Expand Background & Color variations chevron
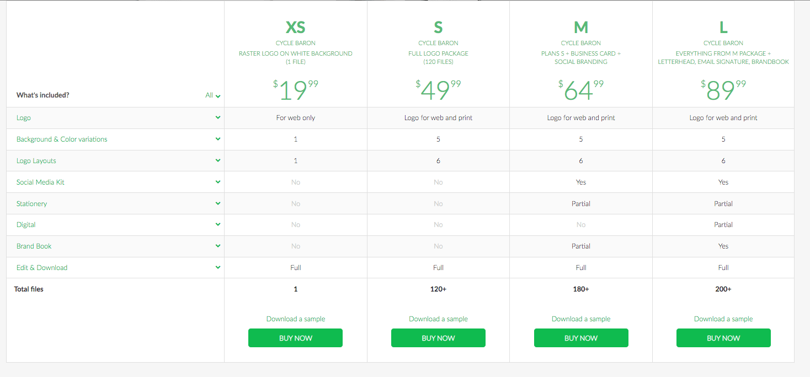Image resolution: width=810 pixels, height=377 pixels. click(x=218, y=139)
